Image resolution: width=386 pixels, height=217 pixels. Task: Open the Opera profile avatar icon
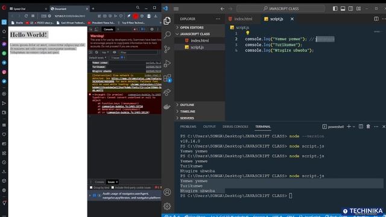pyautogui.click(x=149, y=16)
